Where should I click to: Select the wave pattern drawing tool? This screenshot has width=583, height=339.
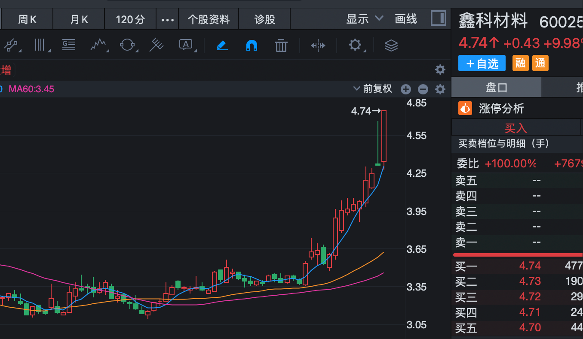tap(98, 45)
